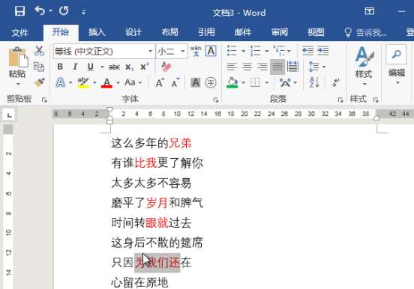Screen dimensions: 414x289
Task: Apply the red font color swatch
Action: 107,83
